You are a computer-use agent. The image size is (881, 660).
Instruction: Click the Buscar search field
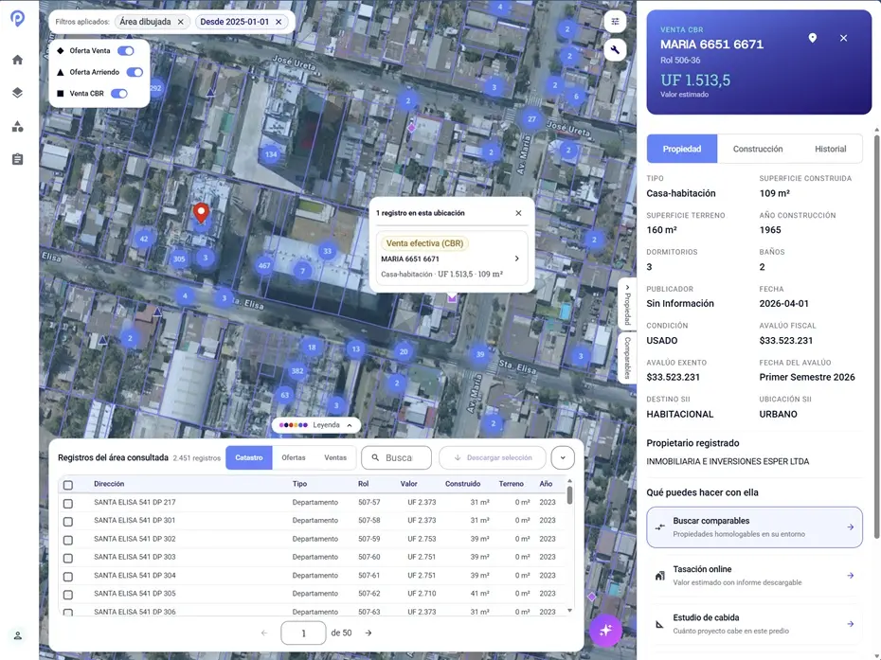[396, 457]
